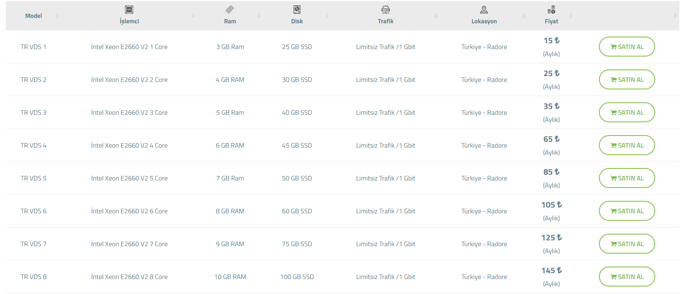The height and width of the screenshot is (294, 686).
Task: Click İntel Xeon E2660 V2 1 Core
Action: point(129,47)
